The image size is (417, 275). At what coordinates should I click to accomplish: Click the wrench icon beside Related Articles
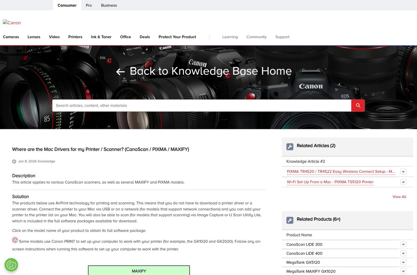coord(290,147)
